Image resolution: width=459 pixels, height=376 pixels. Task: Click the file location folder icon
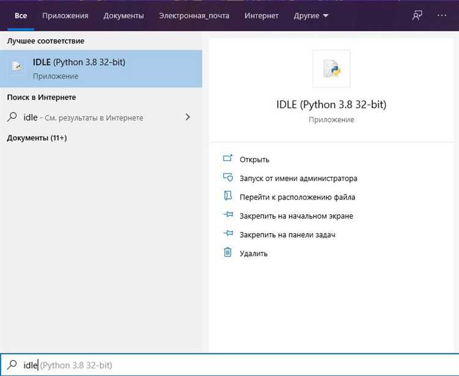(228, 195)
